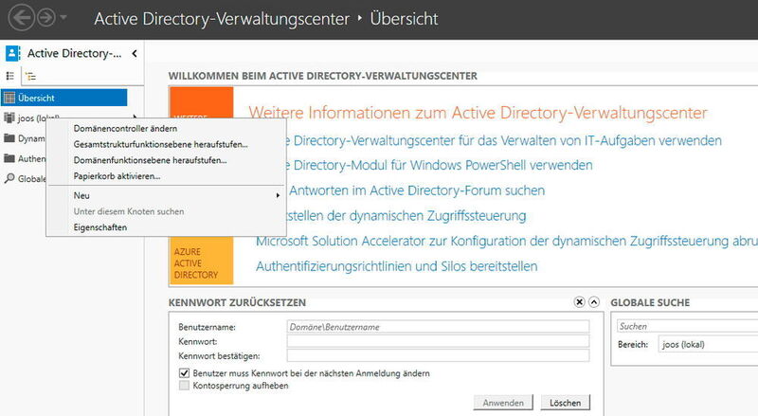Click the Benutzername input field
Viewport: 758px width, 416px height.
click(438, 327)
